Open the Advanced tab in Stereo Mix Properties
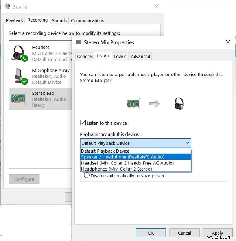This screenshot has width=236, height=241. [140, 56]
